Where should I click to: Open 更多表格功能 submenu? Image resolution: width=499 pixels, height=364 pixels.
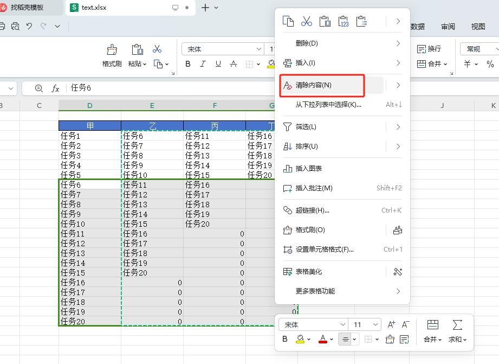click(x=342, y=291)
